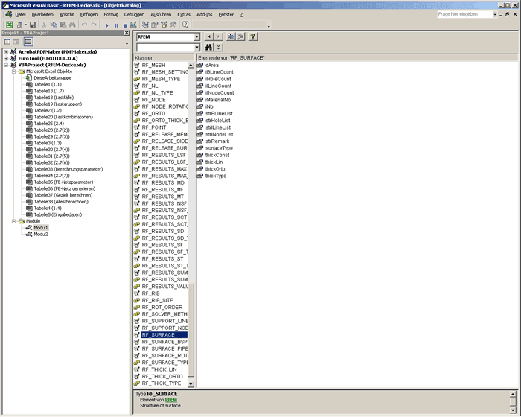Select RF_POINT class
This screenshot has width=521, height=417.
(154, 127)
